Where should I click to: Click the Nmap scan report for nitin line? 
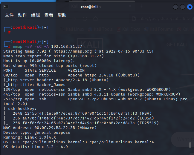pyautogui.click(x=54, y=56)
